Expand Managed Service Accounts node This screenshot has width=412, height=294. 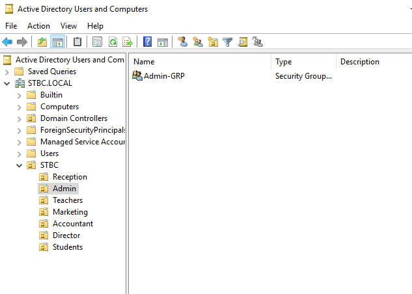point(19,142)
